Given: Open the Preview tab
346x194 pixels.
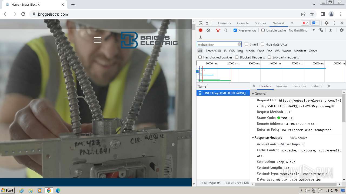Looking at the screenshot, I should (282, 86).
